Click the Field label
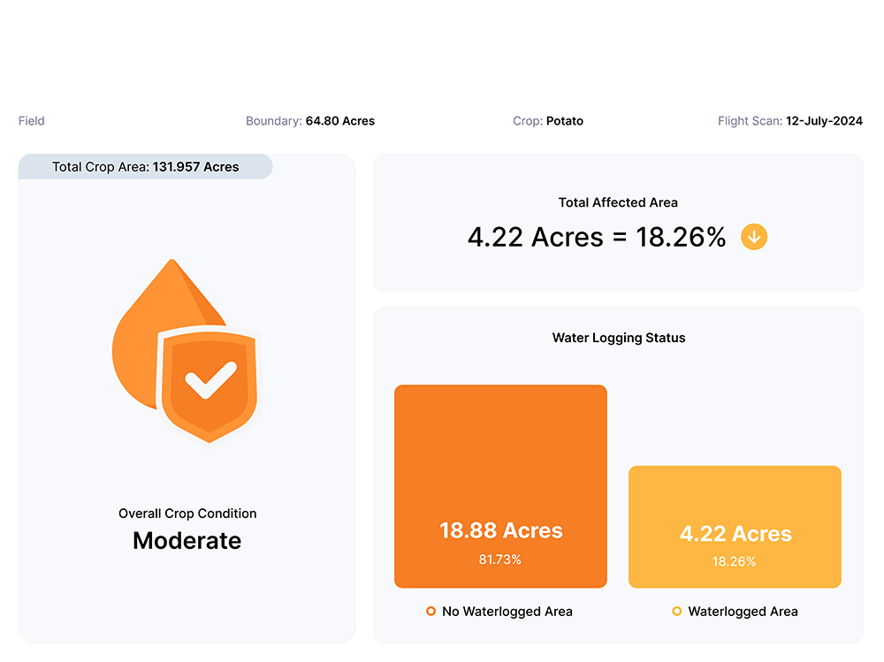This screenshot has height=662, width=884. pyautogui.click(x=32, y=121)
